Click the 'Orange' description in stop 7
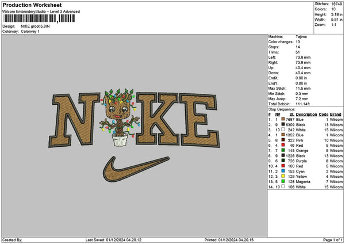 pos(302,150)
